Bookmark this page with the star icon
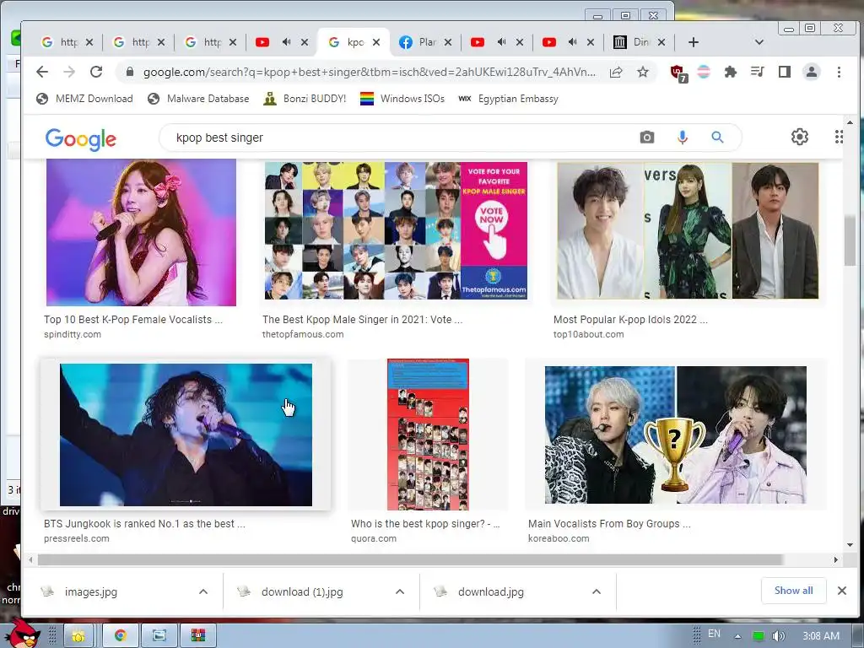The width and height of the screenshot is (864, 648). coord(642,72)
